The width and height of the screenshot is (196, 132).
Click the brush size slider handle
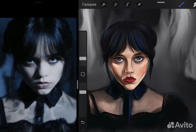(83, 58)
